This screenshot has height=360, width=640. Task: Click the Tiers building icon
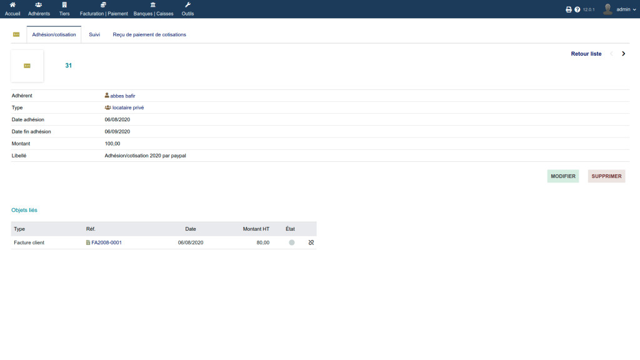64,5
